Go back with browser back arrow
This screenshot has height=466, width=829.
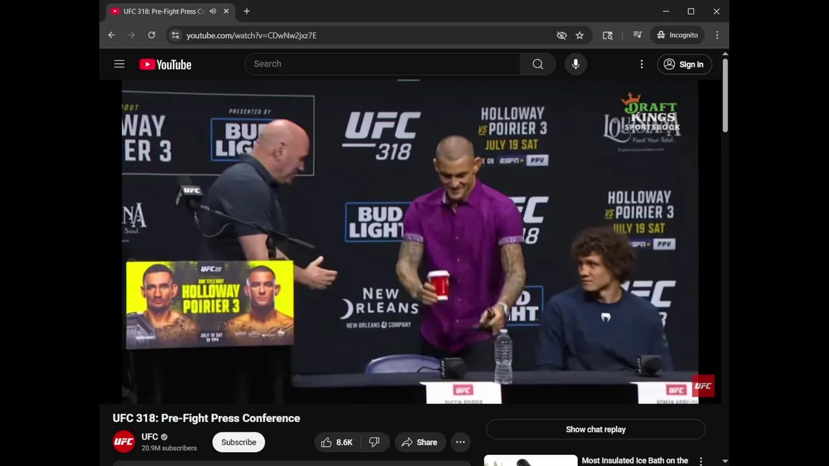coord(111,35)
